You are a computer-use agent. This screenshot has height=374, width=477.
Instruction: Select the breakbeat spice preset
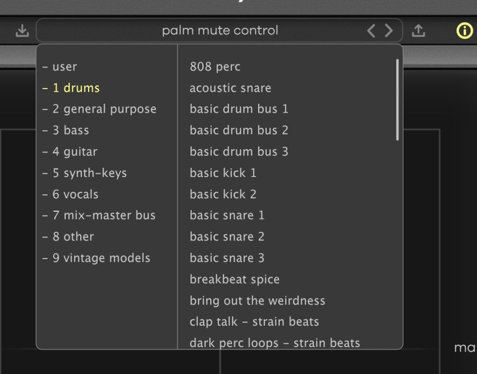click(x=234, y=279)
